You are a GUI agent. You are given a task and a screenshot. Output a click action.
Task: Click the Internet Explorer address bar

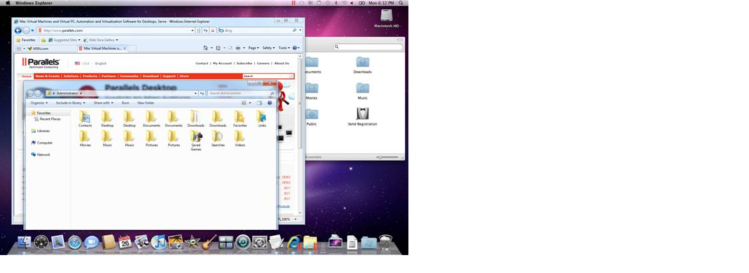click(x=116, y=30)
